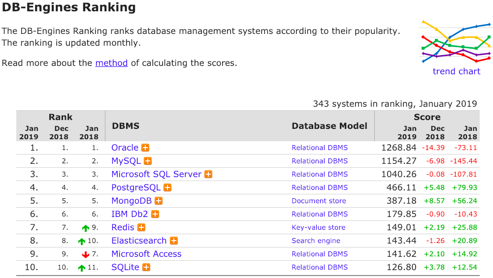Open the plus icon next to PostgreSQL
This screenshot has width=493, height=278.
tap(167, 187)
